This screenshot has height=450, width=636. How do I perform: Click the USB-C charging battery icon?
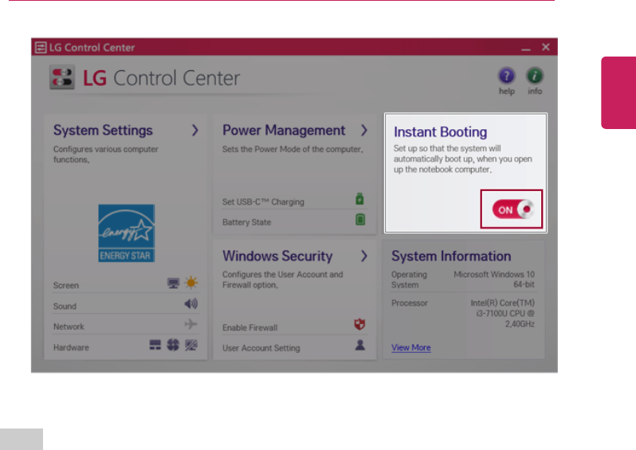359,199
